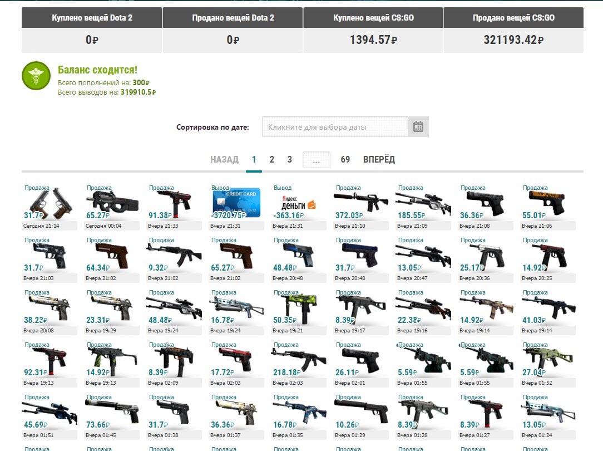Open the 26.11₽ pistol sale item
Screen dimensions: 603x451
(361, 364)
